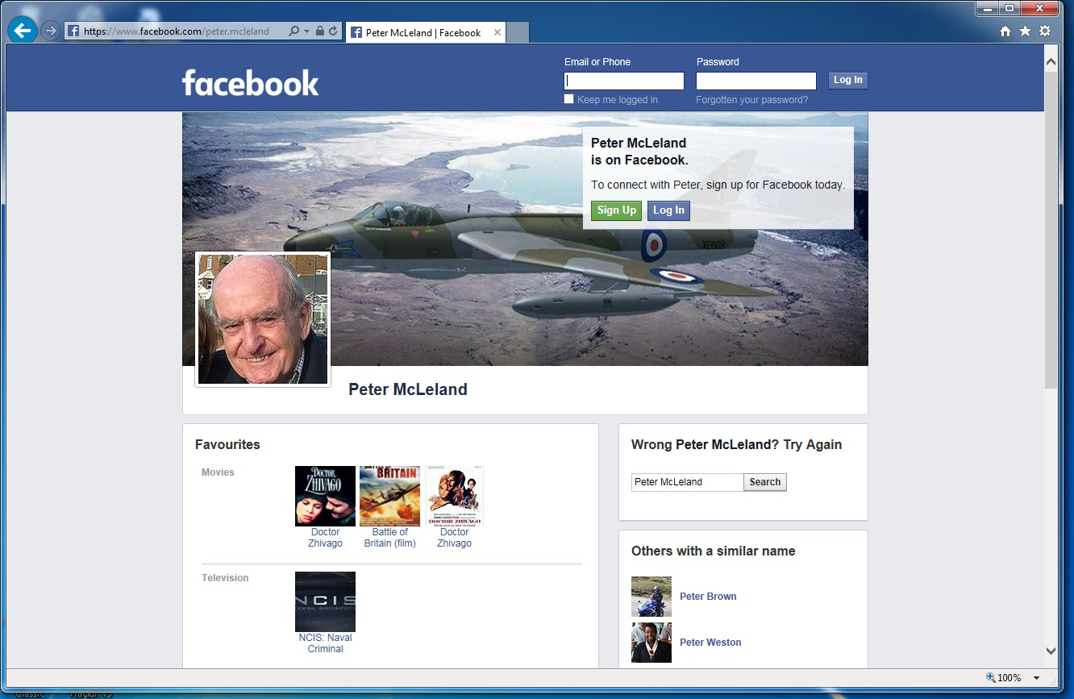This screenshot has height=699, width=1074.
Task: Click the name search box with Peter McLeland
Action: [687, 482]
